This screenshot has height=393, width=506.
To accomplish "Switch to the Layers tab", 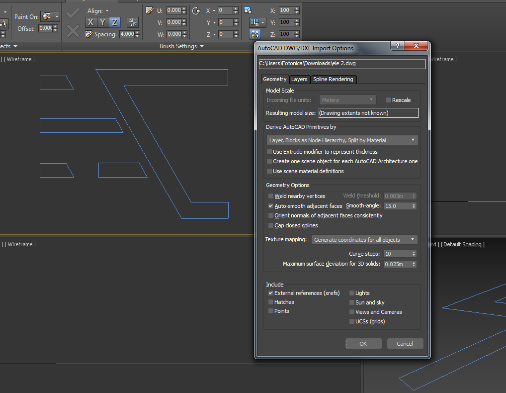I will [299, 79].
